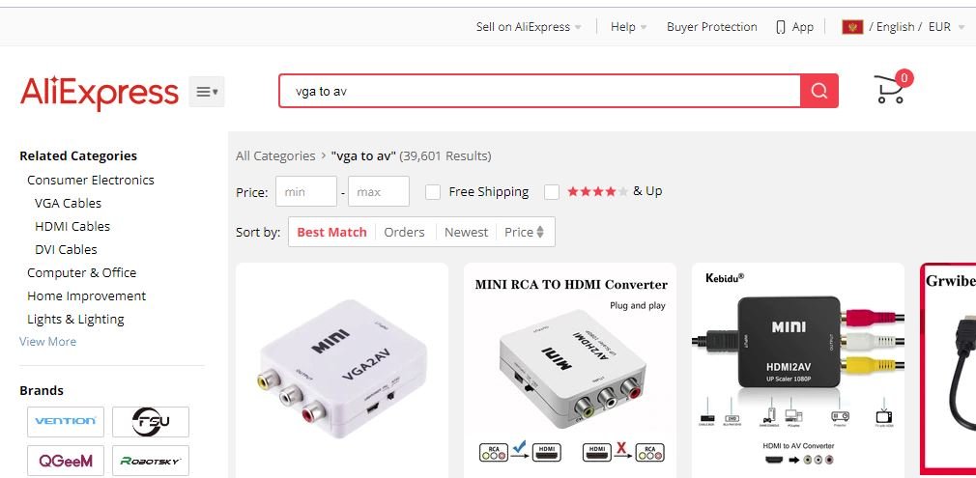976x478 pixels.
Task: Sort results by Orders
Action: click(x=404, y=232)
